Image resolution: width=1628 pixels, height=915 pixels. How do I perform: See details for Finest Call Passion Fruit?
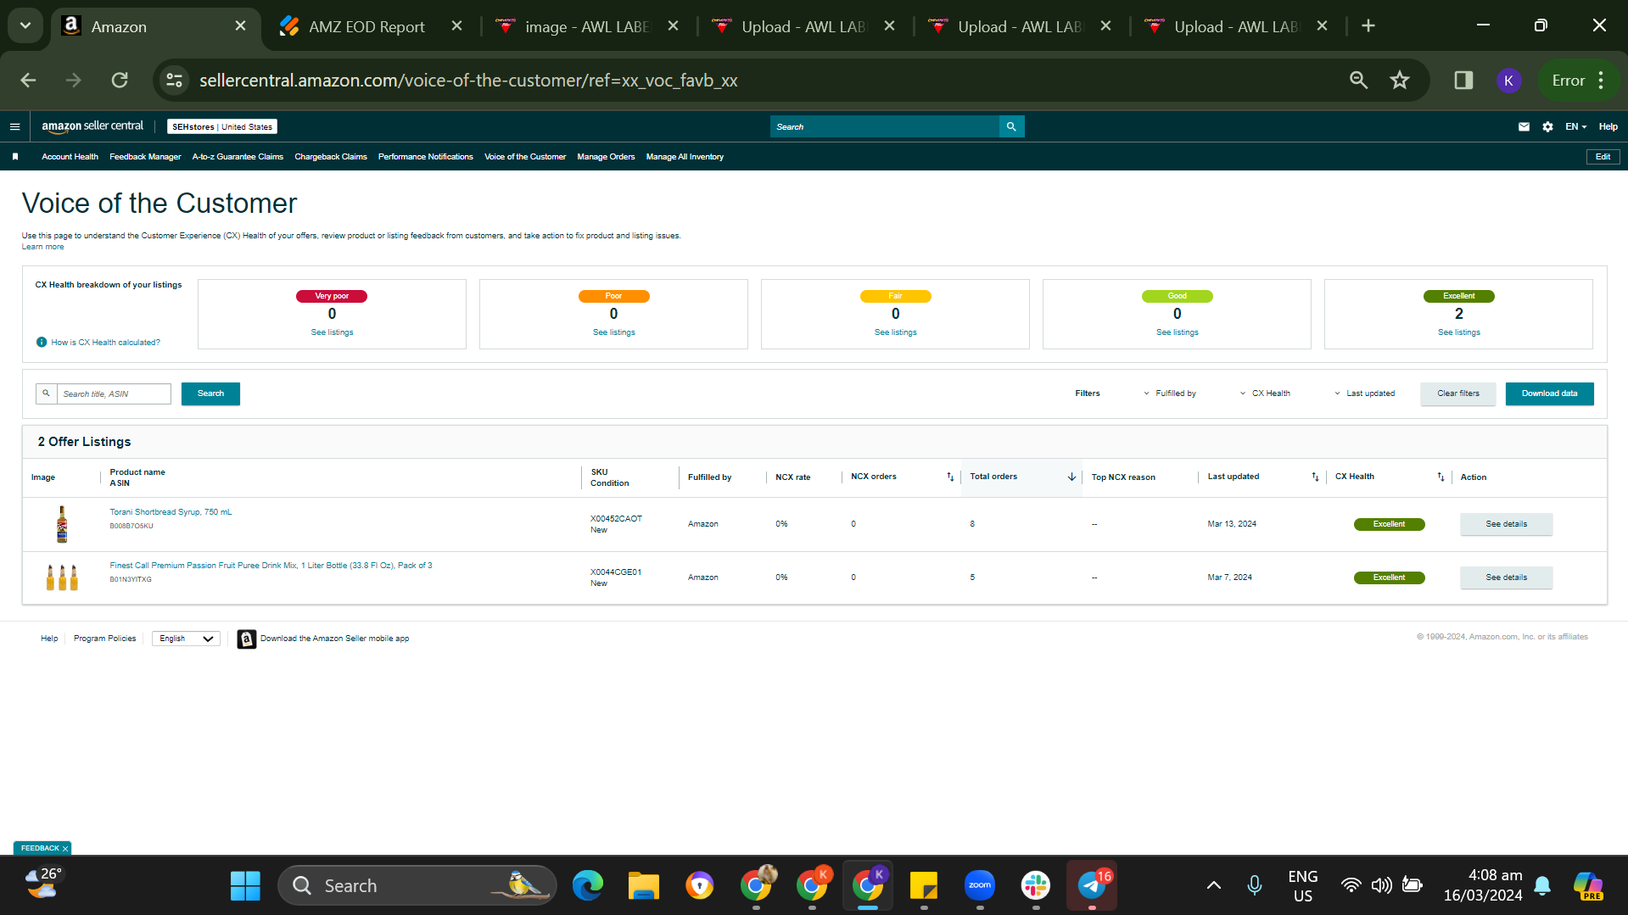(1506, 577)
